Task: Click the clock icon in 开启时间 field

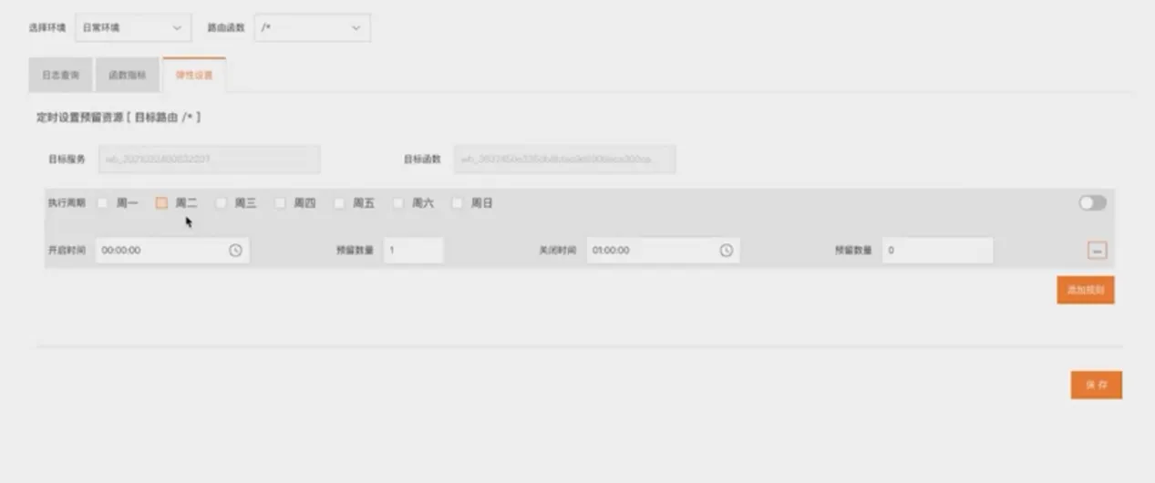Action: (235, 251)
